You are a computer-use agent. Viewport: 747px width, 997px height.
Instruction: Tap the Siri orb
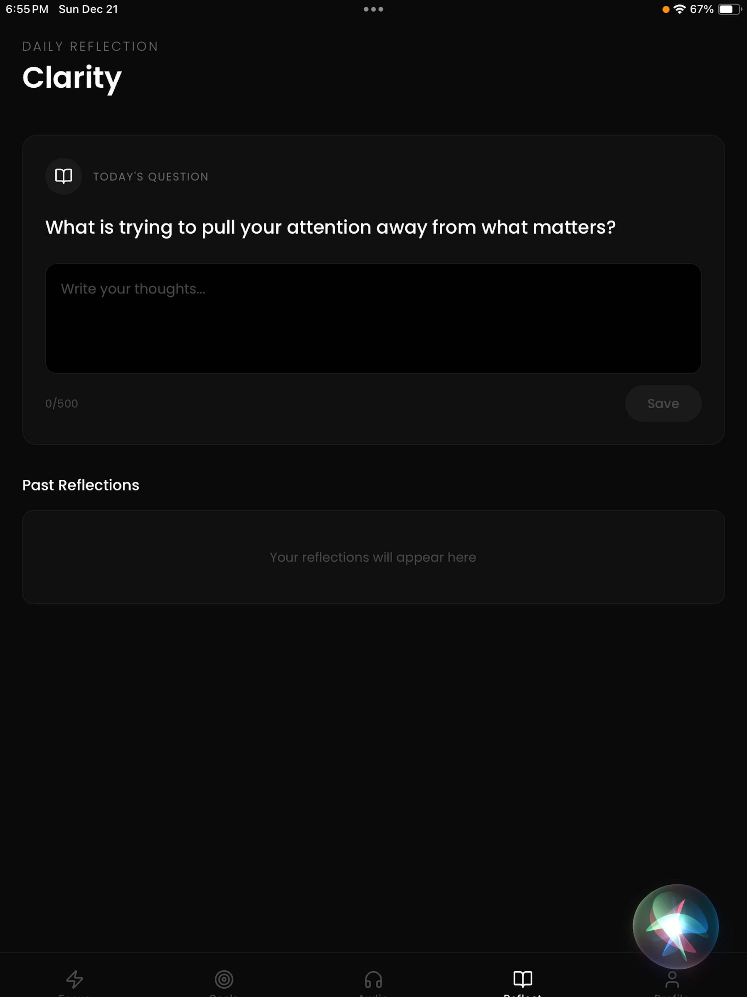675,926
